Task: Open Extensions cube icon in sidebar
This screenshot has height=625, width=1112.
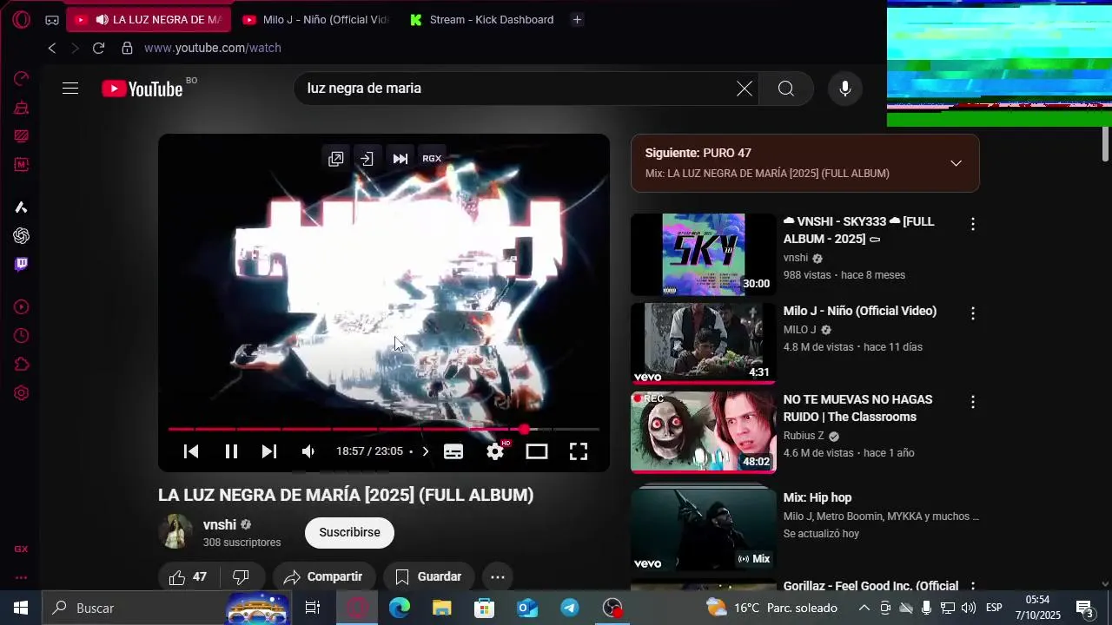Action: 22,365
